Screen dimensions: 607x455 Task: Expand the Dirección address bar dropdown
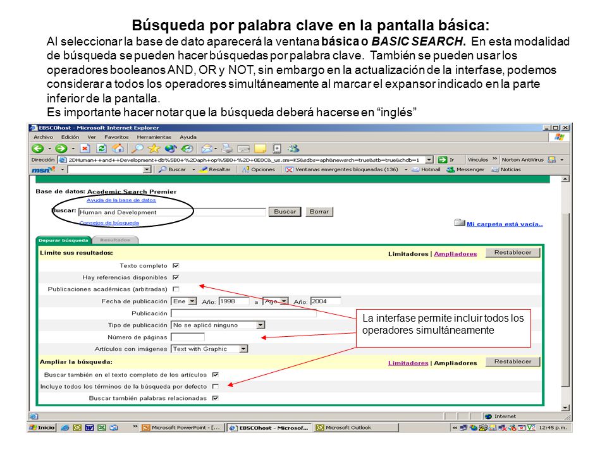coord(429,159)
